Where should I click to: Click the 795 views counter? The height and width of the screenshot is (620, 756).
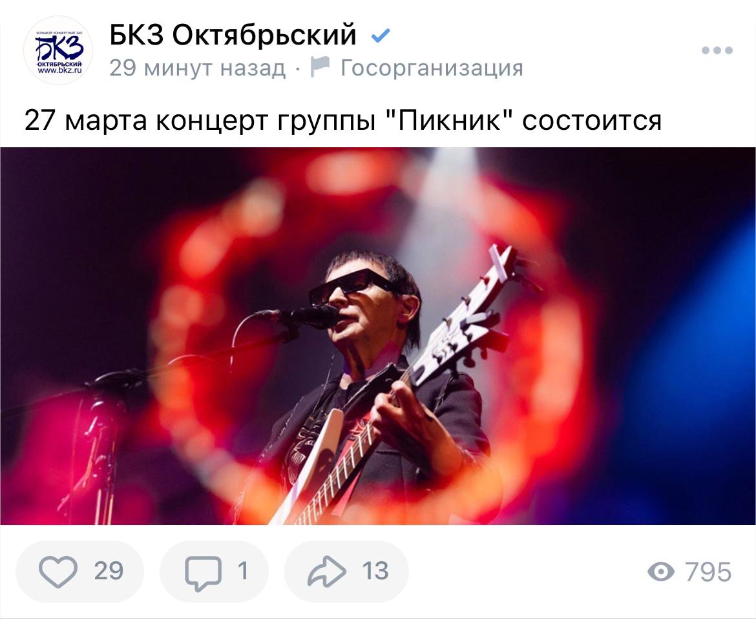(708, 572)
